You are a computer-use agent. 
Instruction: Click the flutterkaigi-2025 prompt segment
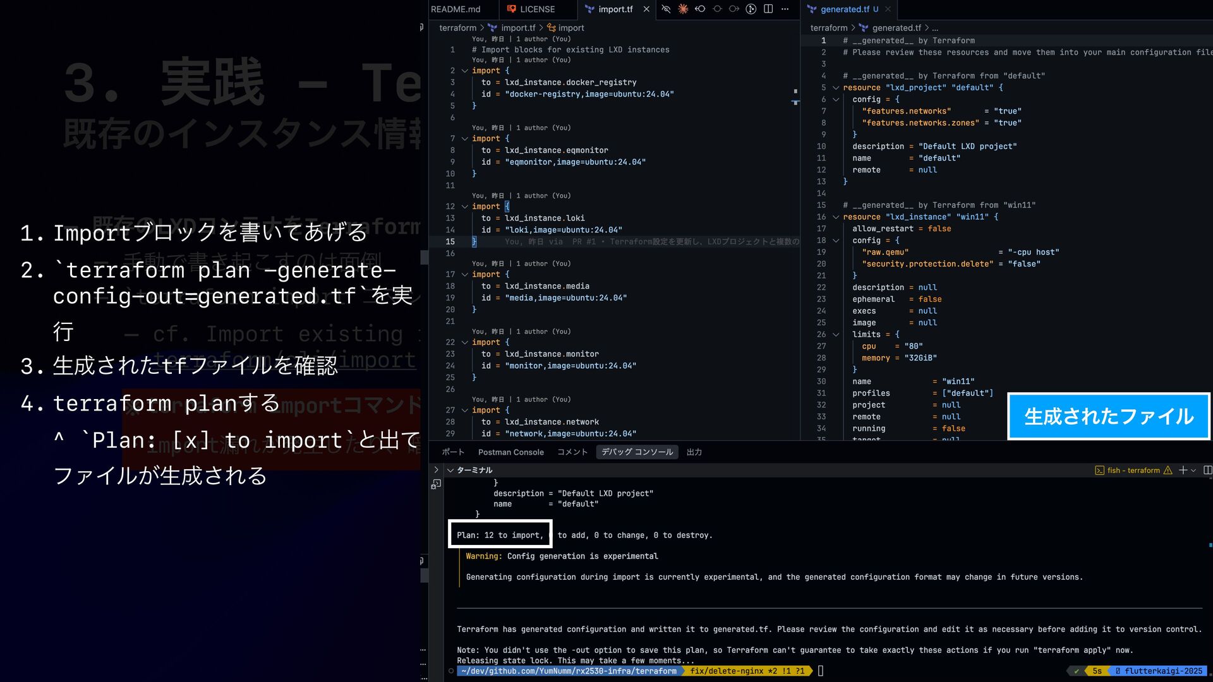1159,671
